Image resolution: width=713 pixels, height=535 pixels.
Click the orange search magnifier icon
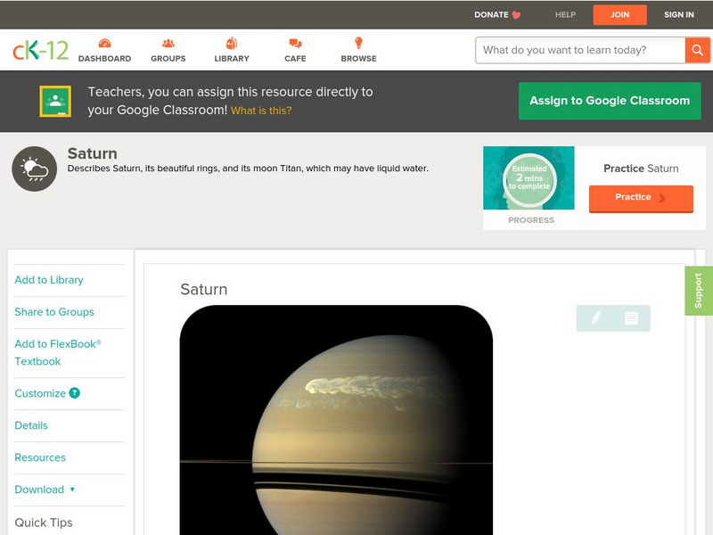(x=697, y=50)
